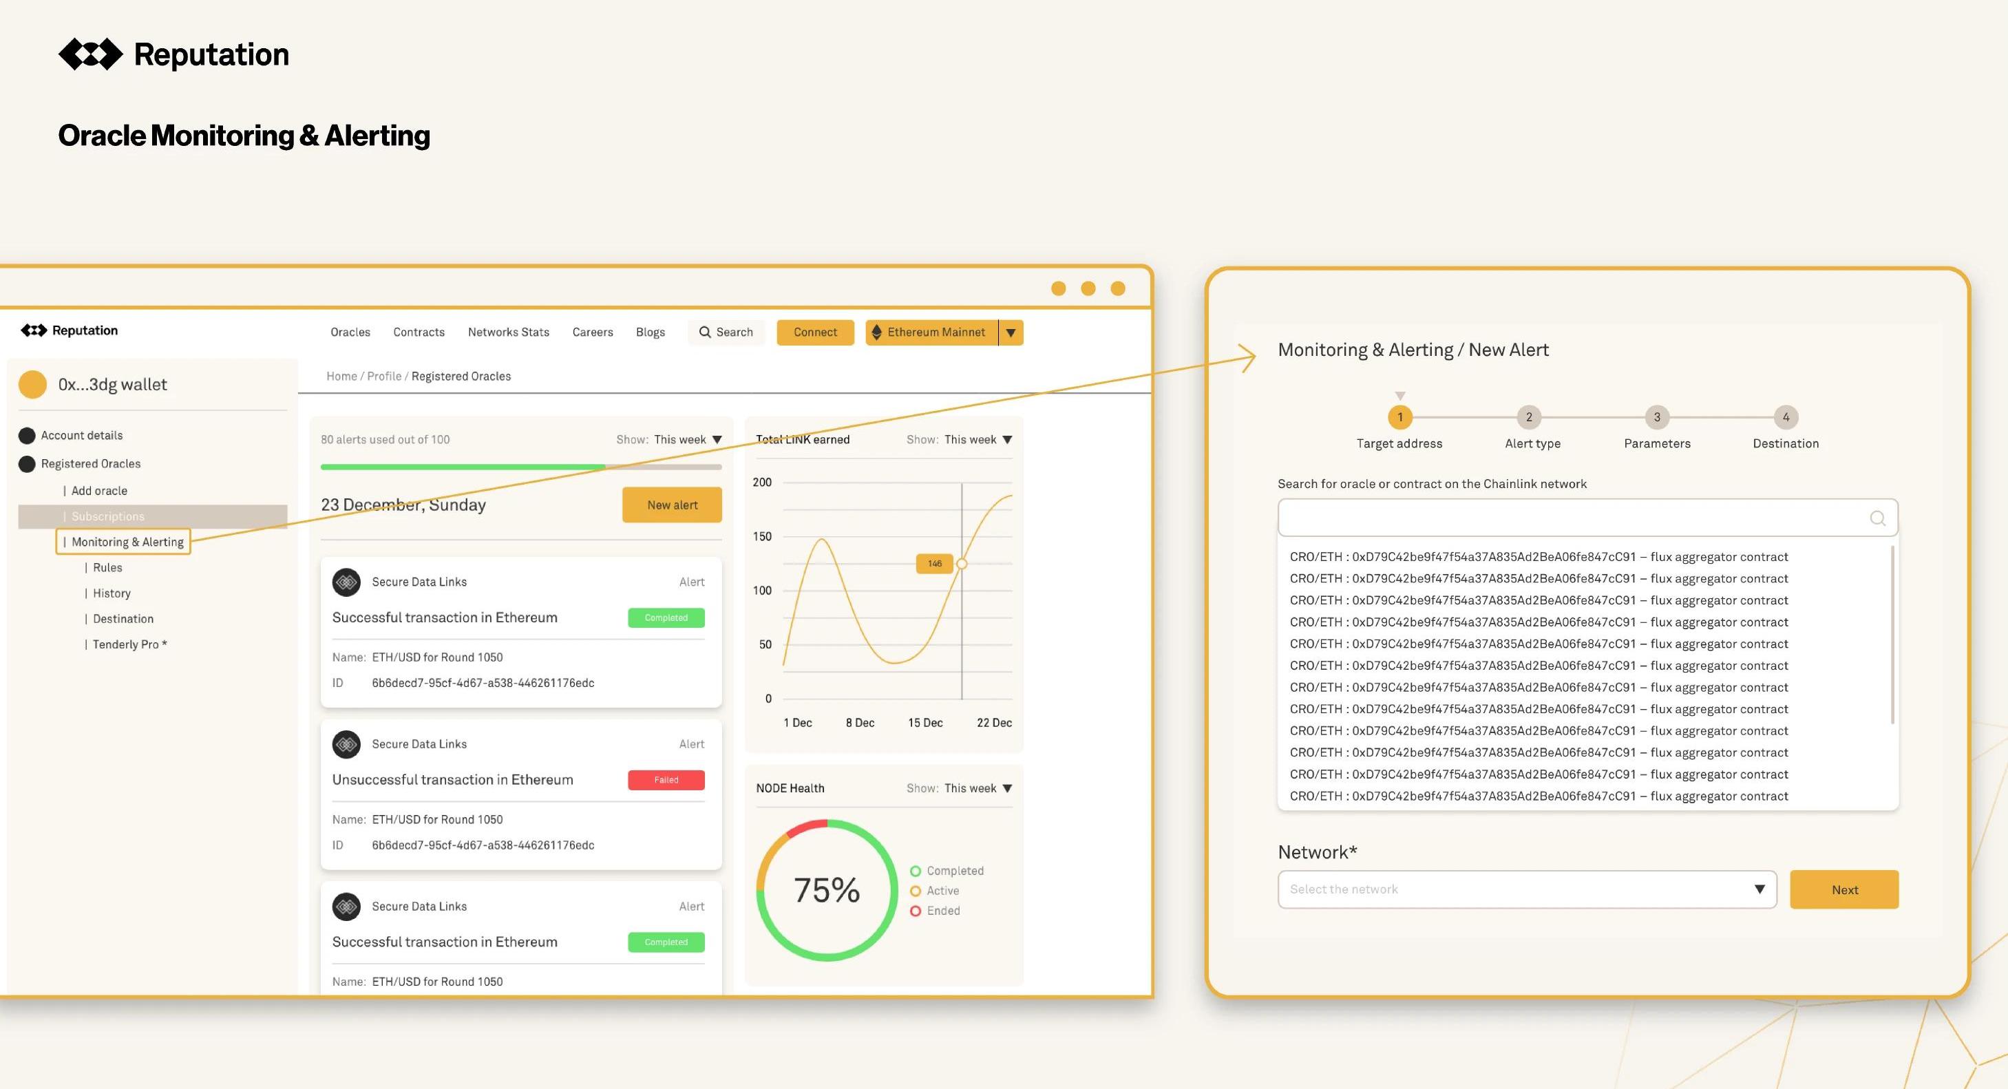Click the first card's ID 6b6decd7 value
This screenshot has width=2008, height=1089.
point(483,684)
